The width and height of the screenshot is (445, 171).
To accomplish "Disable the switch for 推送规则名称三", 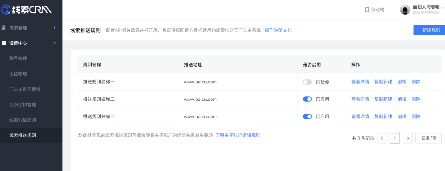I will [307, 116].
